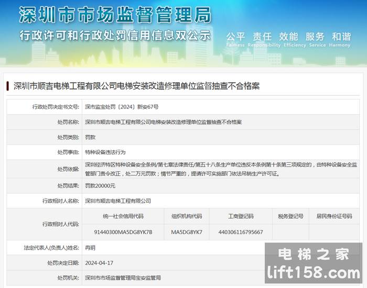Click the 和谐 Harmony slogan in banner
The image size is (367, 288).
point(340,39)
